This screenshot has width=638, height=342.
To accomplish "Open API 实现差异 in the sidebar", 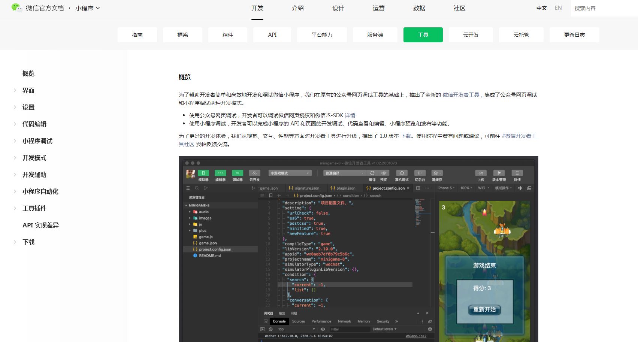I will pyautogui.click(x=40, y=225).
